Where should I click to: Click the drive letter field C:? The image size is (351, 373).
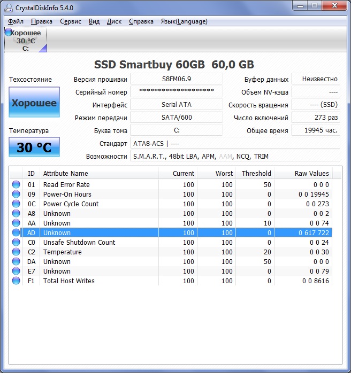tap(177, 130)
